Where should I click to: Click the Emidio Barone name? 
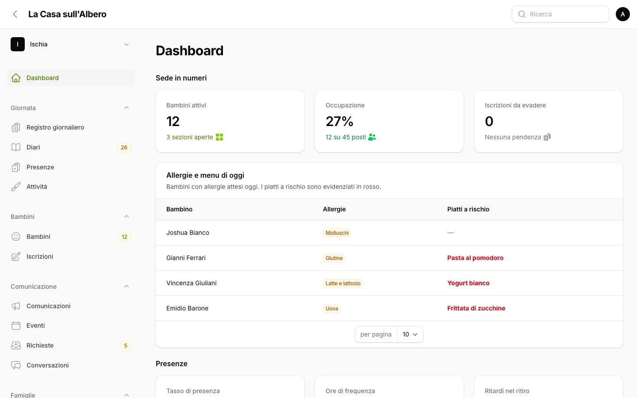187,308
